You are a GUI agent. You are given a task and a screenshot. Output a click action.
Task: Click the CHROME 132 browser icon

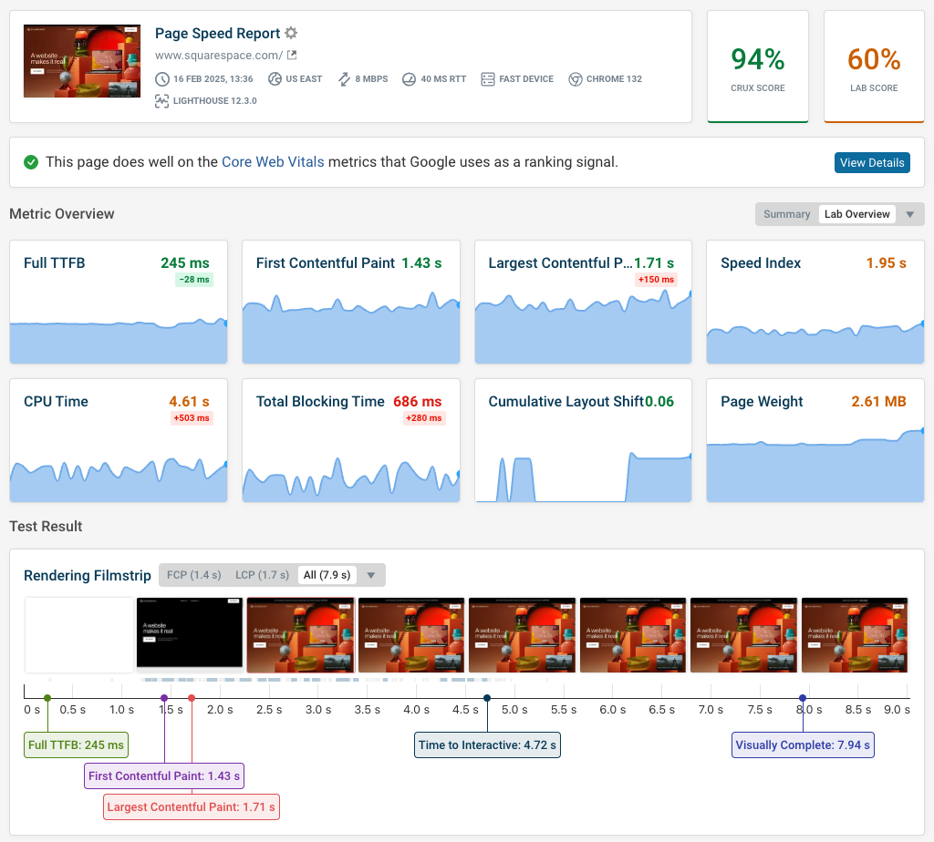(576, 79)
